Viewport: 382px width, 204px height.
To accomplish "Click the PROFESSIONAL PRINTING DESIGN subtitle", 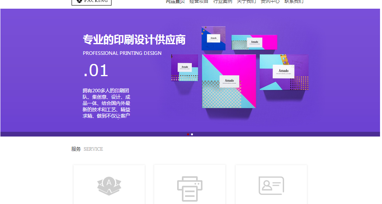I will (x=122, y=53).
